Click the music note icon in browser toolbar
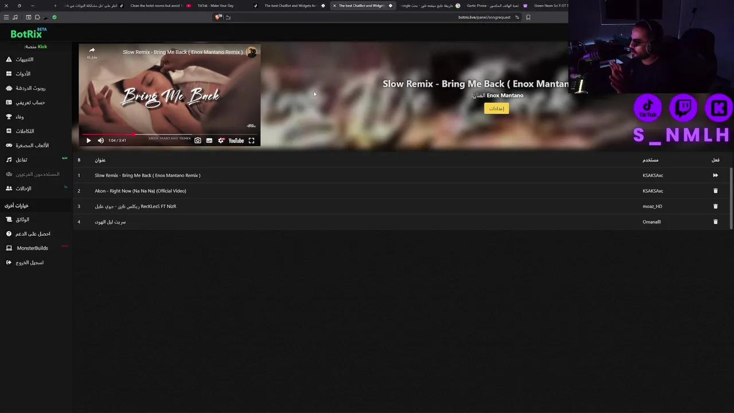Viewport: 734px width, 413px height. tap(15, 17)
